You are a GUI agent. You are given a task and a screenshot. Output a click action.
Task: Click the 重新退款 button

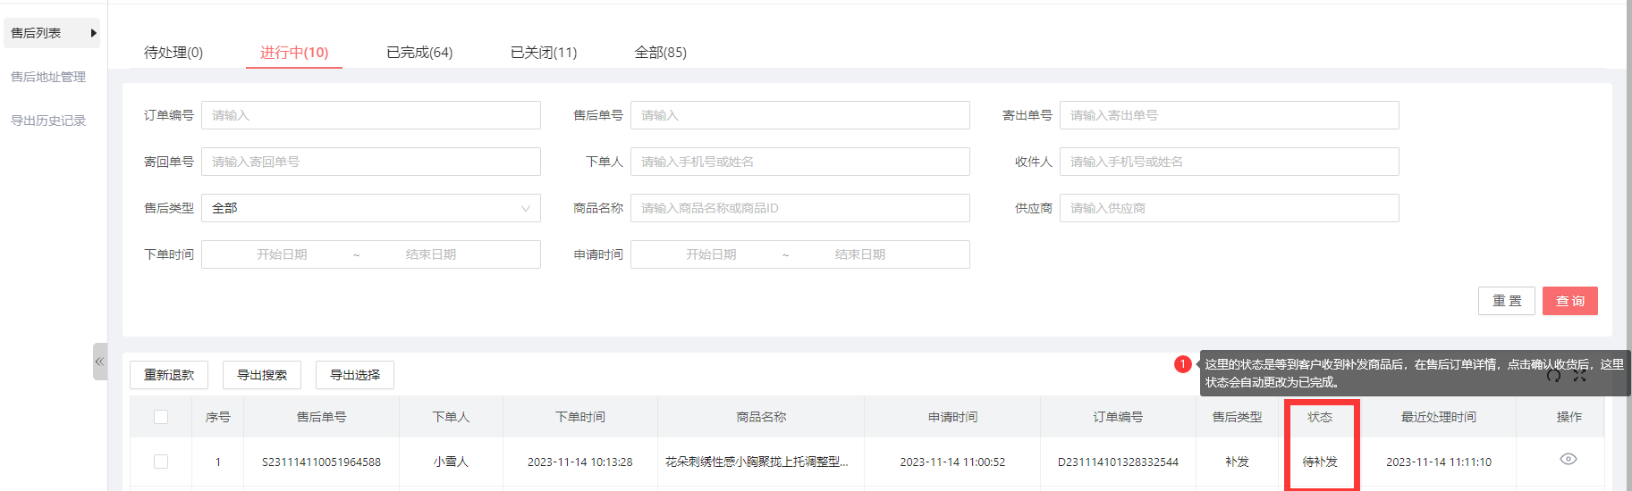(x=169, y=375)
